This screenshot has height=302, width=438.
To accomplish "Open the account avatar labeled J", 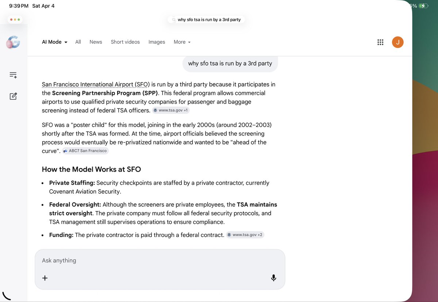I will tap(397, 42).
